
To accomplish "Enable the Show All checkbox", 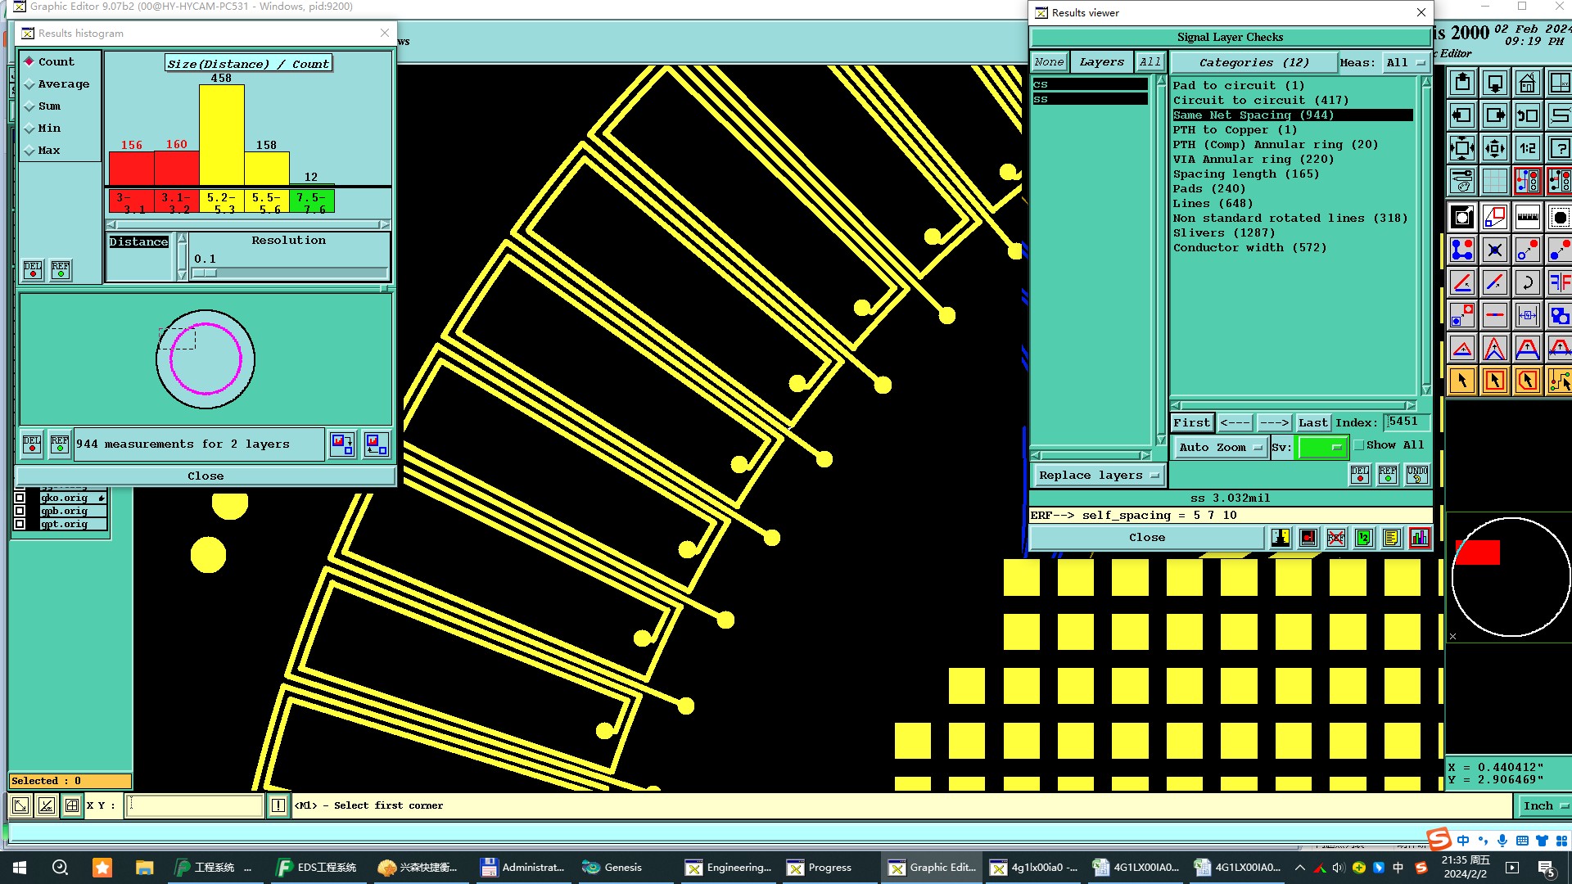I will [1359, 445].
